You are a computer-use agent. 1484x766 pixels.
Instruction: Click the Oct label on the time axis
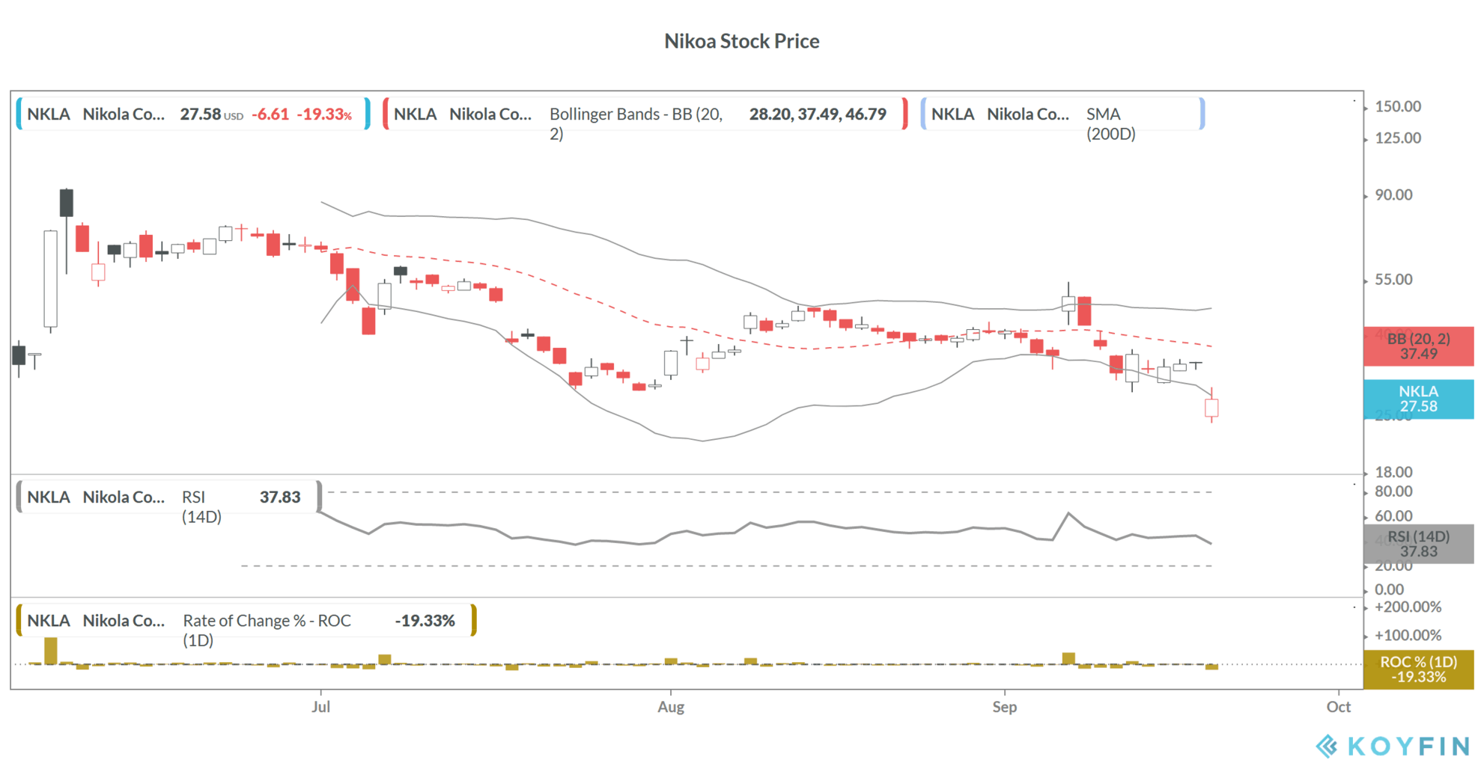pyautogui.click(x=1338, y=707)
